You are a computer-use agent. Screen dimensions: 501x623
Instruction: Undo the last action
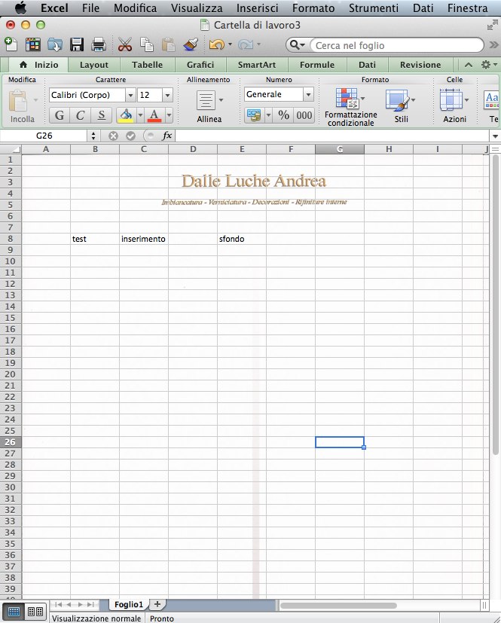click(x=217, y=44)
